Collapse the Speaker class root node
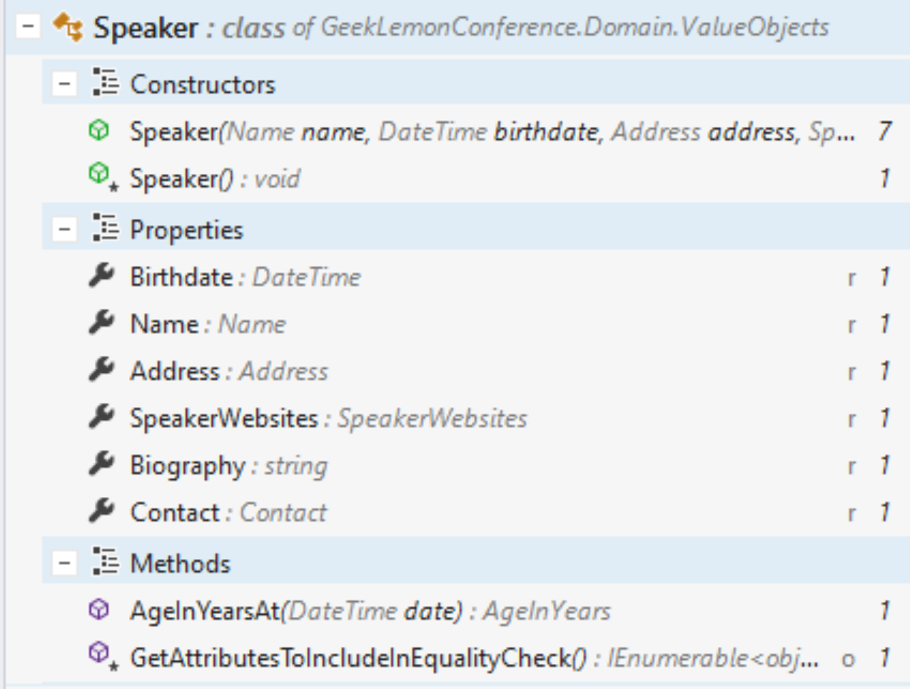The image size is (910, 689). pos(28,28)
